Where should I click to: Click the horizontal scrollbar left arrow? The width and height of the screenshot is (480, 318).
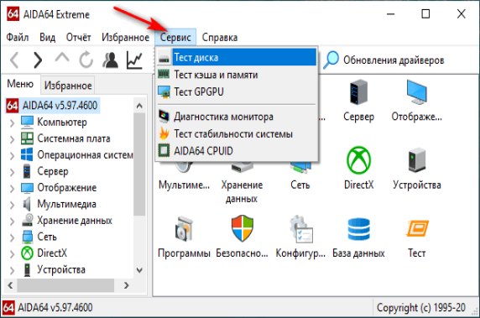[10, 285]
